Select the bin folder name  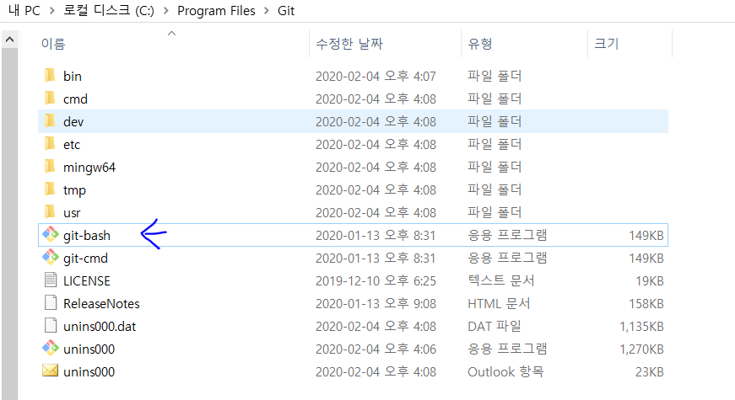click(x=73, y=77)
